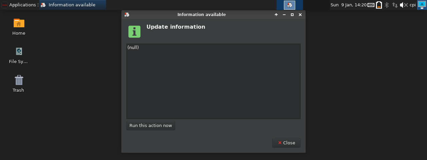Click the dialog's title bar window icon

(x=127, y=15)
